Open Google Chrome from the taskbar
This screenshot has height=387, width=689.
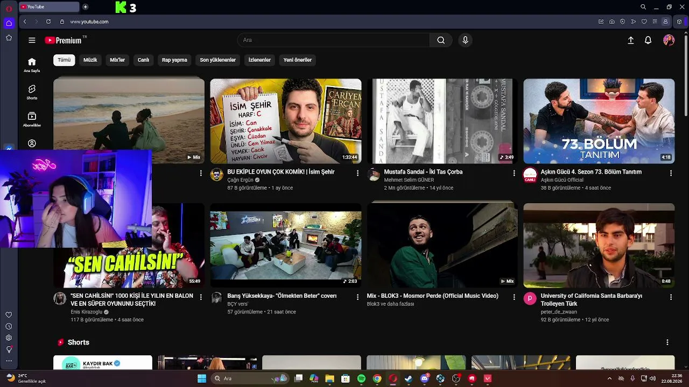(x=377, y=378)
